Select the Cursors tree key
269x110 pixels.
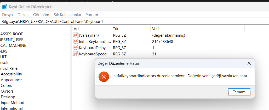pos(7,91)
